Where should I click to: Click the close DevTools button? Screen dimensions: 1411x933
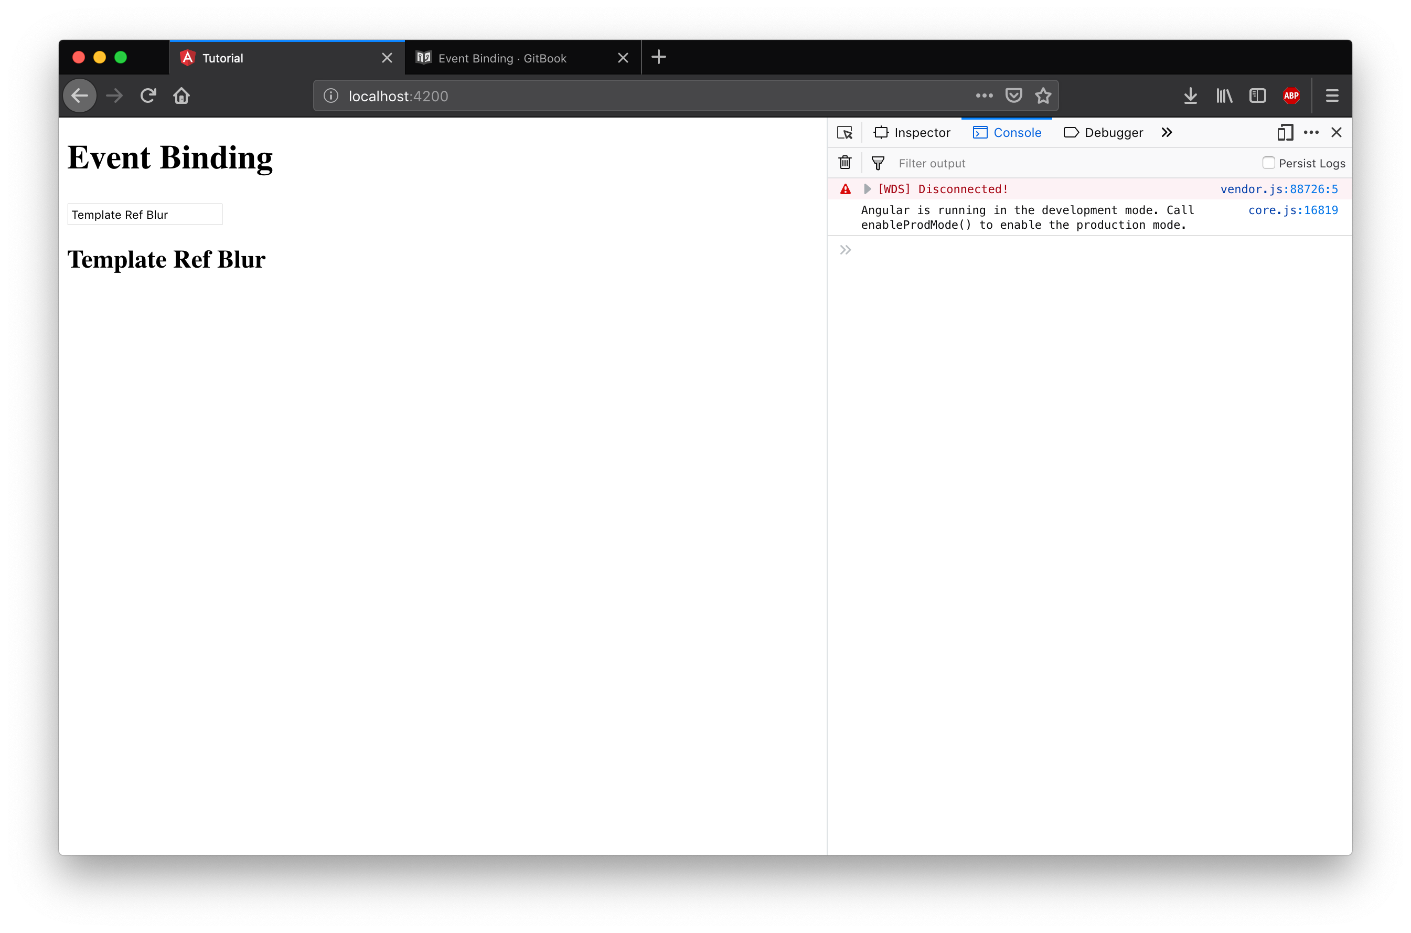point(1337,131)
